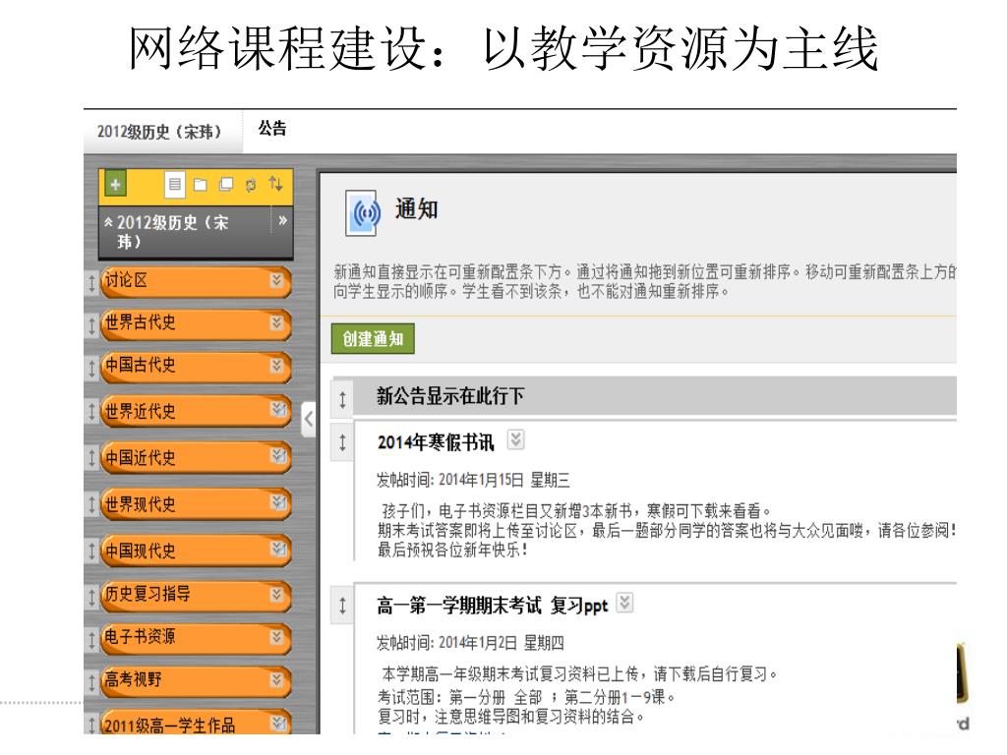Image resolution: width=1007 pixels, height=755 pixels.
Task: Select the list view icon in the menu toolbar
Action: click(x=175, y=184)
